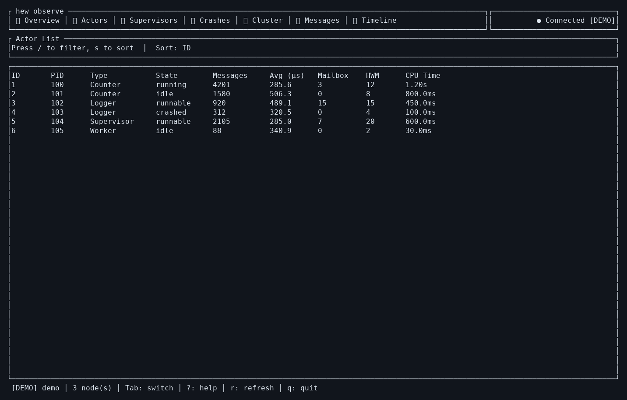Click message count '2105'
The height and width of the screenshot is (400, 627).
(x=222, y=122)
